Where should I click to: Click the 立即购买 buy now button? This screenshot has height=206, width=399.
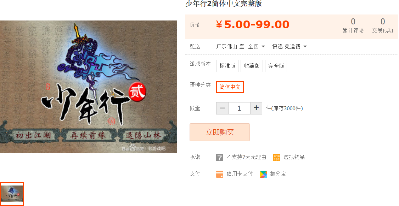point(220,132)
